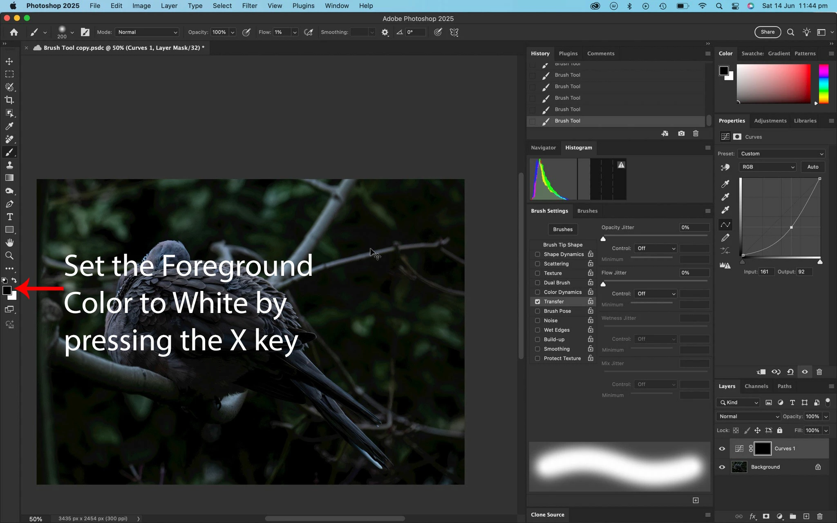Enable the Shape Dynamics checkbox

(537, 254)
